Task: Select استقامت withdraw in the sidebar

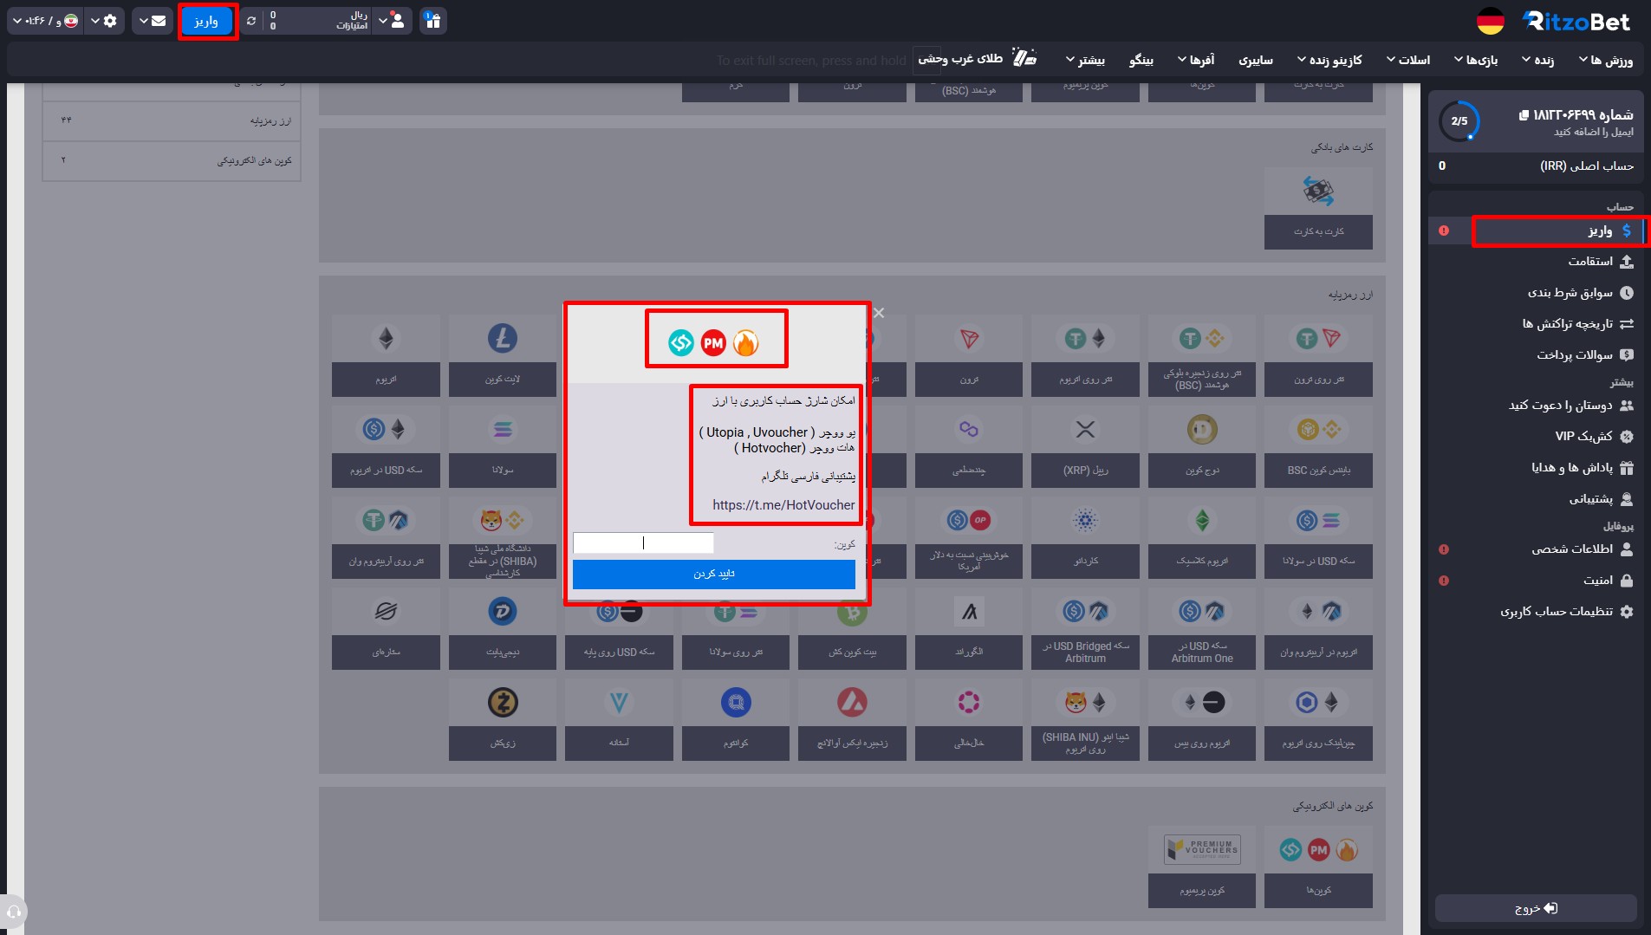Action: coord(1537,262)
